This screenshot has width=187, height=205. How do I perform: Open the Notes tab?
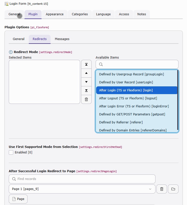click(x=142, y=14)
